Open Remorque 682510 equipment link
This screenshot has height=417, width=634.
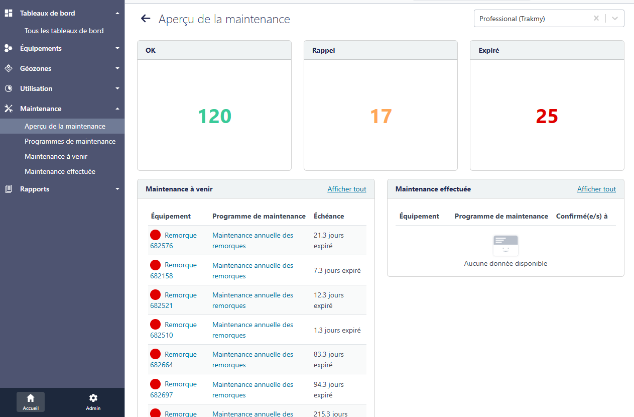coord(173,330)
